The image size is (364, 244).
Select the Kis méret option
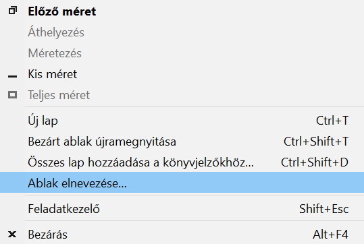point(182,74)
